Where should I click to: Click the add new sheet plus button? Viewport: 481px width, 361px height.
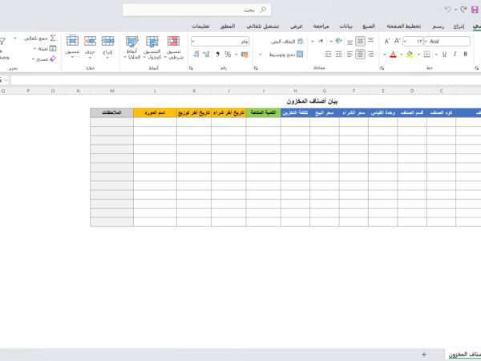(x=423, y=354)
